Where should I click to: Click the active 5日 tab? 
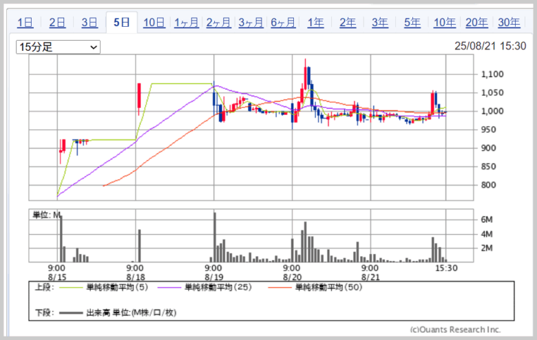coord(122,23)
